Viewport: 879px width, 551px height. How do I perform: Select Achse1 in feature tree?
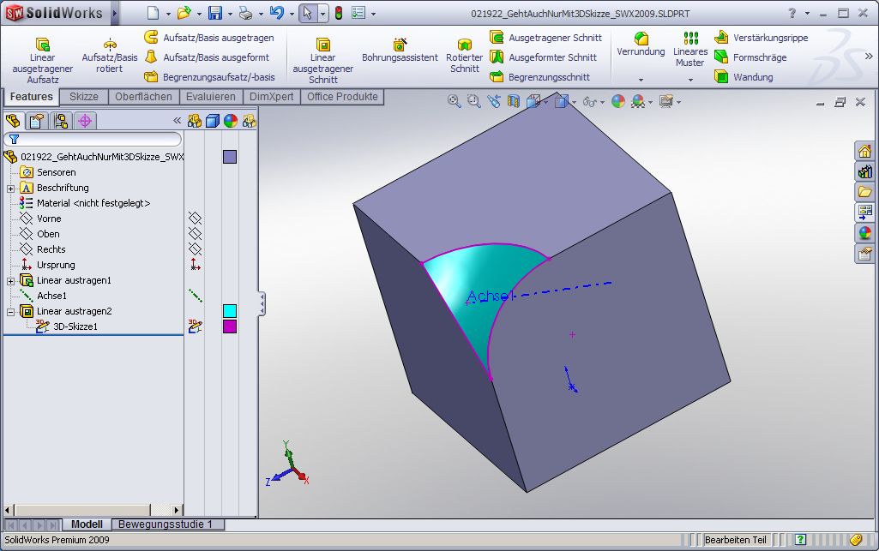(x=43, y=296)
